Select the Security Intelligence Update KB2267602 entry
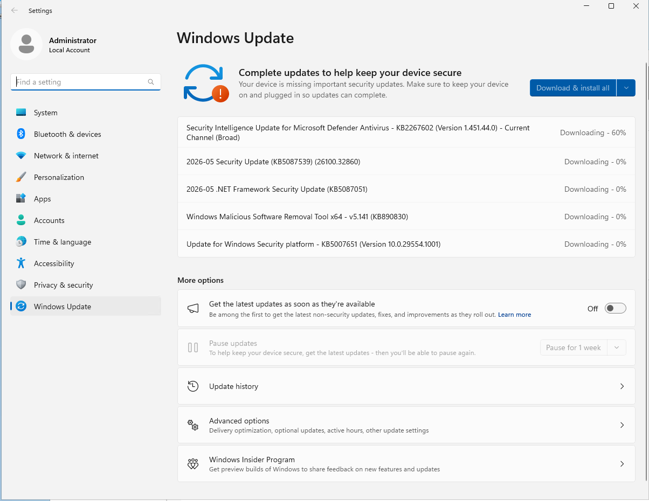The width and height of the screenshot is (649, 501). [x=406, y=133]
